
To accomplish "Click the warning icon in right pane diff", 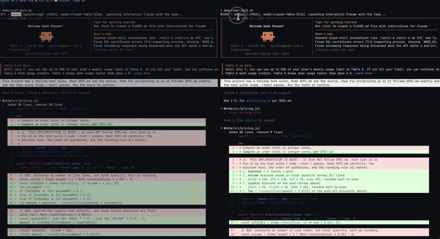I will [244, 159].
